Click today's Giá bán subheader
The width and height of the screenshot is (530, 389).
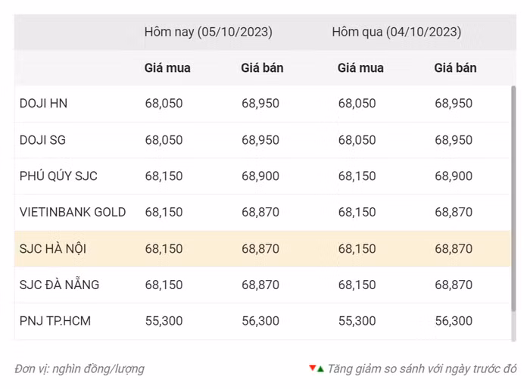[262, 68]
